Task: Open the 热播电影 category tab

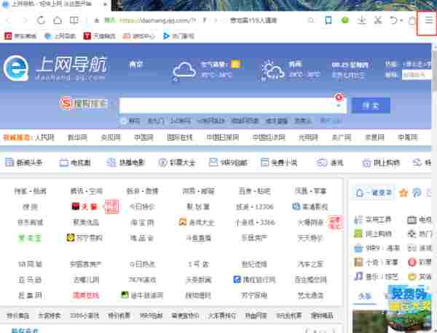Action: [x=126, y=162]
